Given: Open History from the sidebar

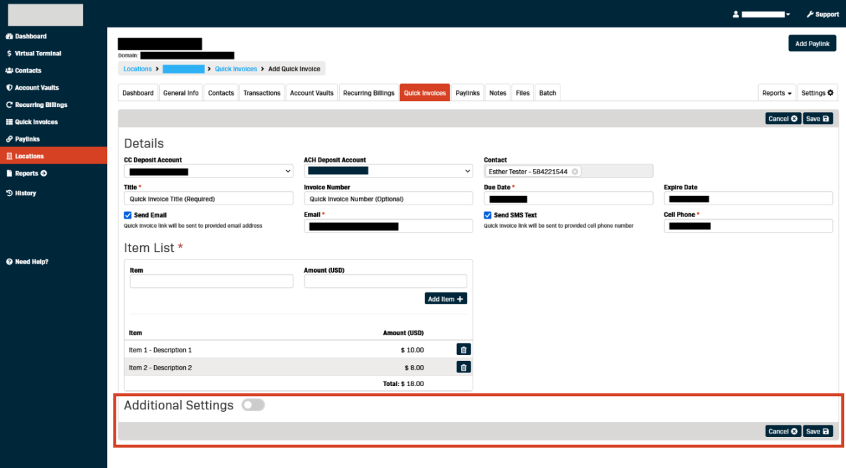Looking at the screenshot, I should click(x=25, y=193).
